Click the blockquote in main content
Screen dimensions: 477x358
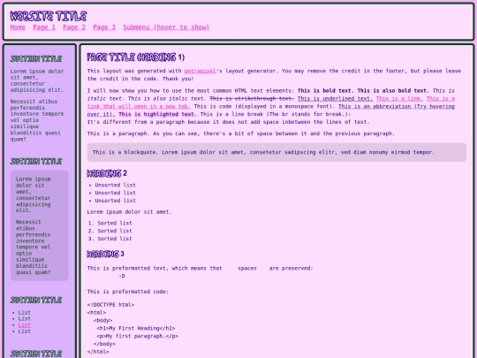276,152
